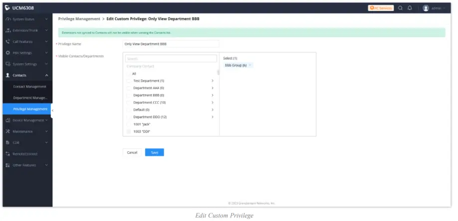This screenshot has height=221, width=458.
Task: Open the CDR menu item
Action: 28,142
